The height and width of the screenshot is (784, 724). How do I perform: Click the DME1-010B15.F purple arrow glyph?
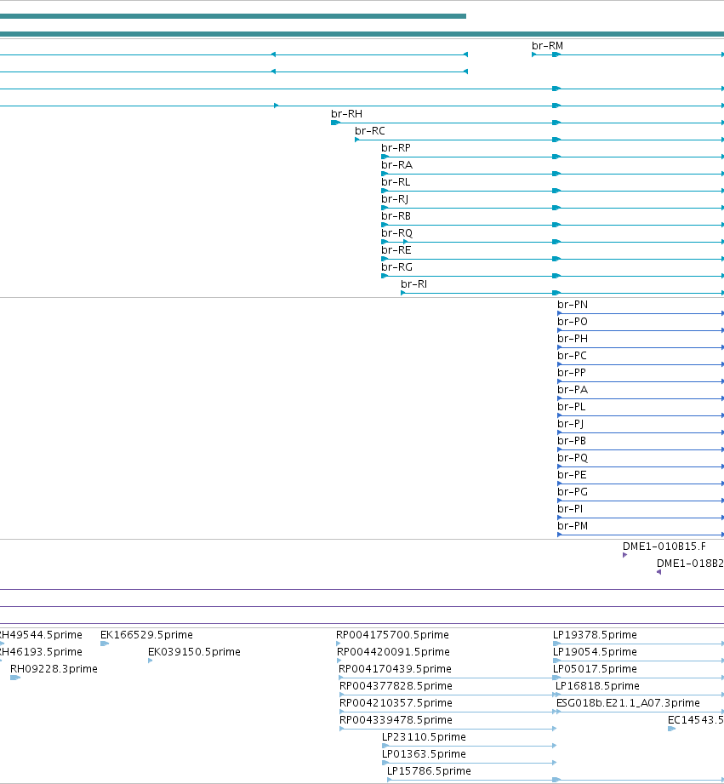tap(624, 555)
